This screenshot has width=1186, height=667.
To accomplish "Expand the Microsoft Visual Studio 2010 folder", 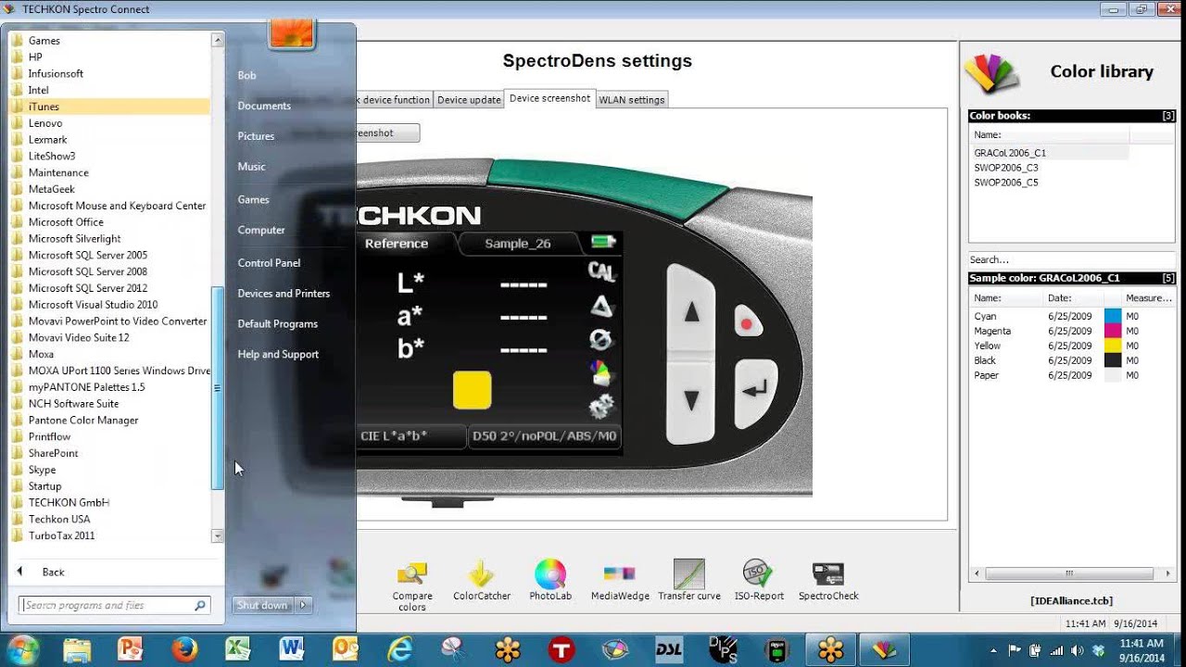I will click(109, 305).
